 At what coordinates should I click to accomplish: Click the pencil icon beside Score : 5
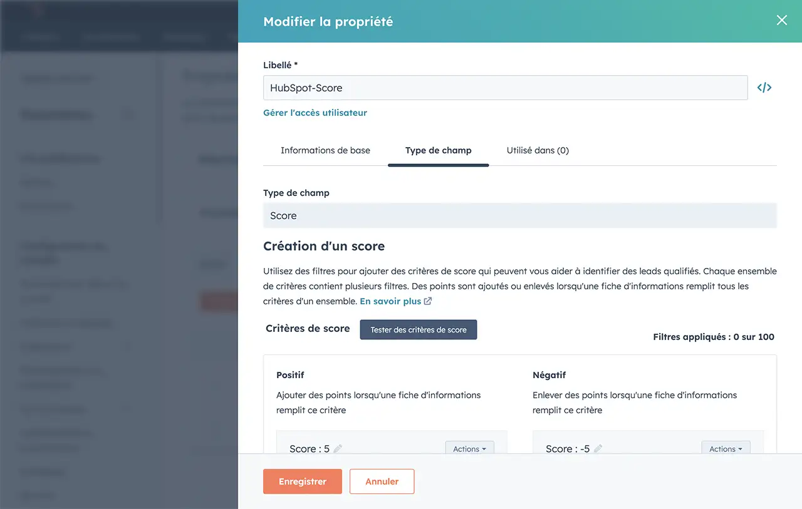tap(338, 449)
